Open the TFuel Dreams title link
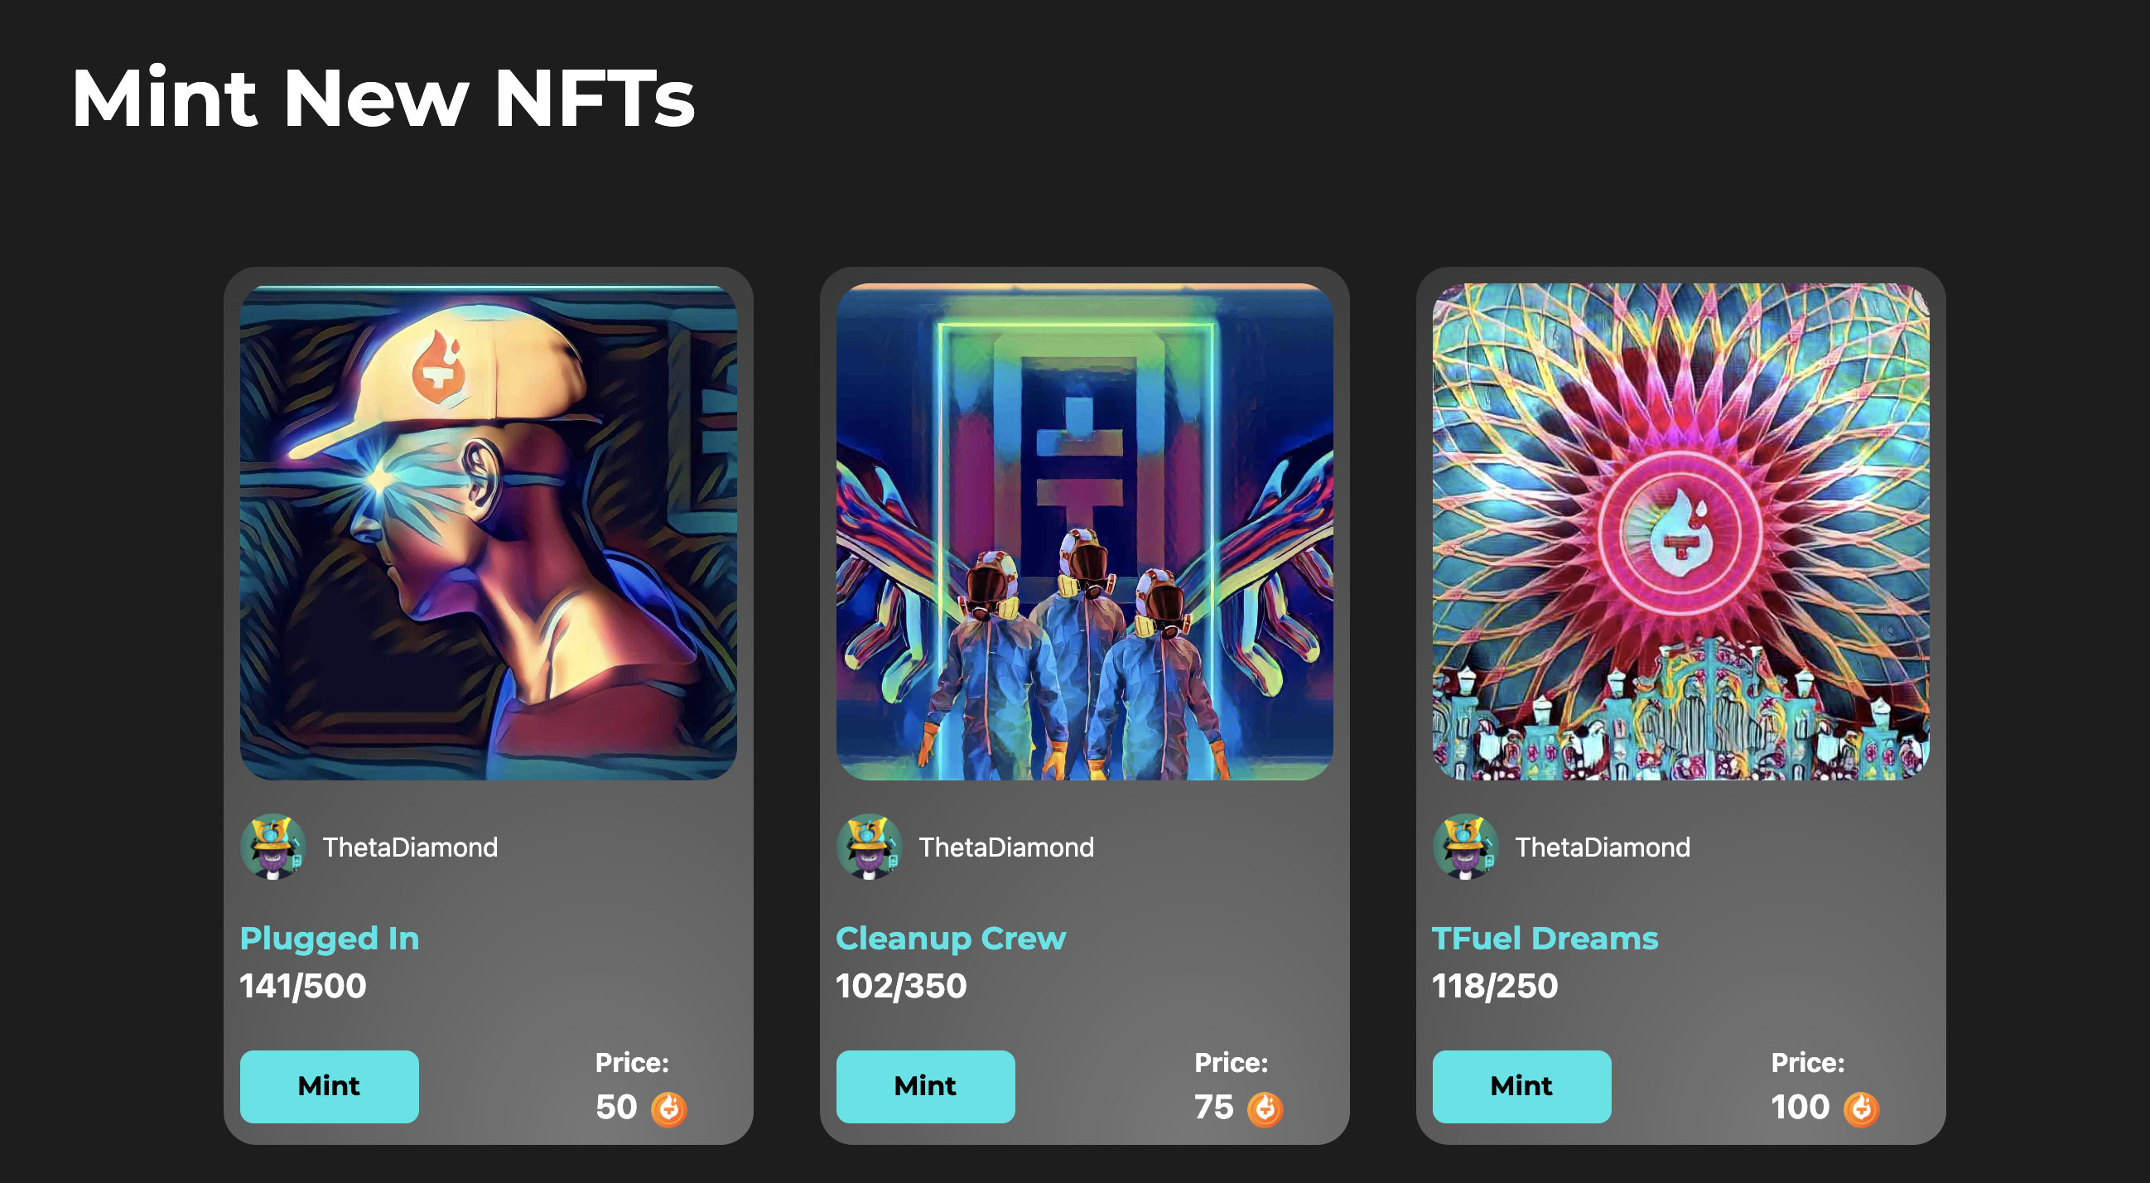The width and height of the screenshot is (2150, 1183). (x=1545, y=939)
